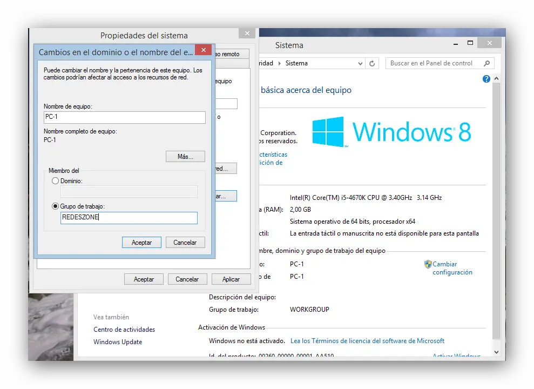This screenshot has width=534, height=389.
Task: Maximize the Sistema window
Action: click(x=470, y=43)
